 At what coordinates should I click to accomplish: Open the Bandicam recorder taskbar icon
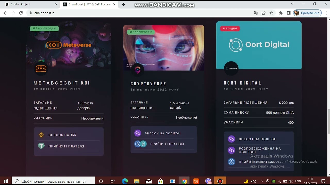pos(220,181)
